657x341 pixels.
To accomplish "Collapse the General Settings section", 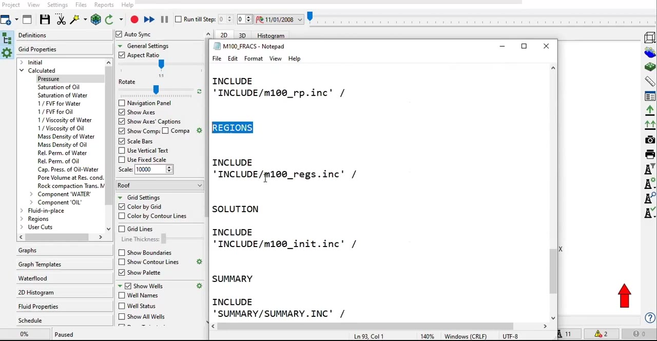I will [120, 46].
